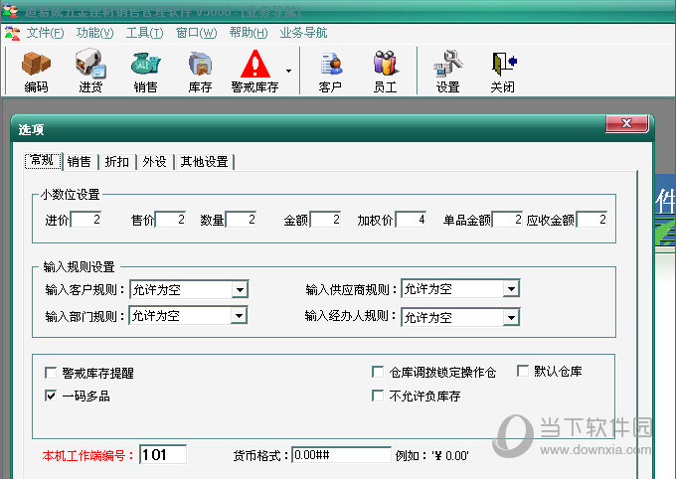Expand the 输入供应商规则 dropdown
Screen dimensions: 676x479
pos(511,289)
